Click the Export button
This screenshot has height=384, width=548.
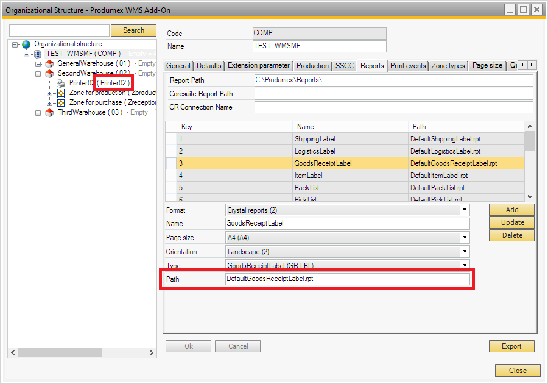(511, 346)
